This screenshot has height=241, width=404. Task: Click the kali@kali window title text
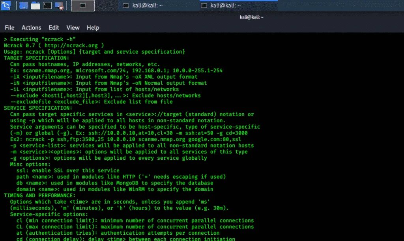251,17
